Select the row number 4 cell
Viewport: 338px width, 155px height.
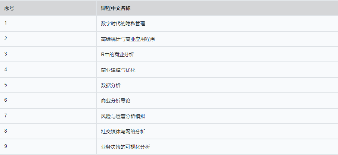point(6,69)
